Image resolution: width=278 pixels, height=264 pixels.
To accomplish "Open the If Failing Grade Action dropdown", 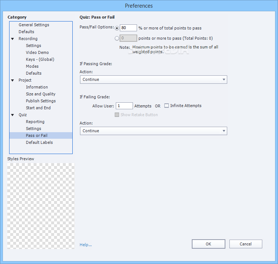I will coord(153,131).
